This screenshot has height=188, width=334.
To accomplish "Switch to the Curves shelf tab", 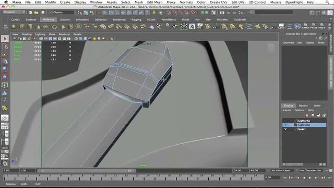I will click(x=15, y=20).
